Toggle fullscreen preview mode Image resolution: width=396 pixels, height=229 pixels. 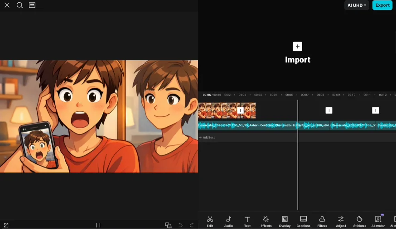click(6, 225)
